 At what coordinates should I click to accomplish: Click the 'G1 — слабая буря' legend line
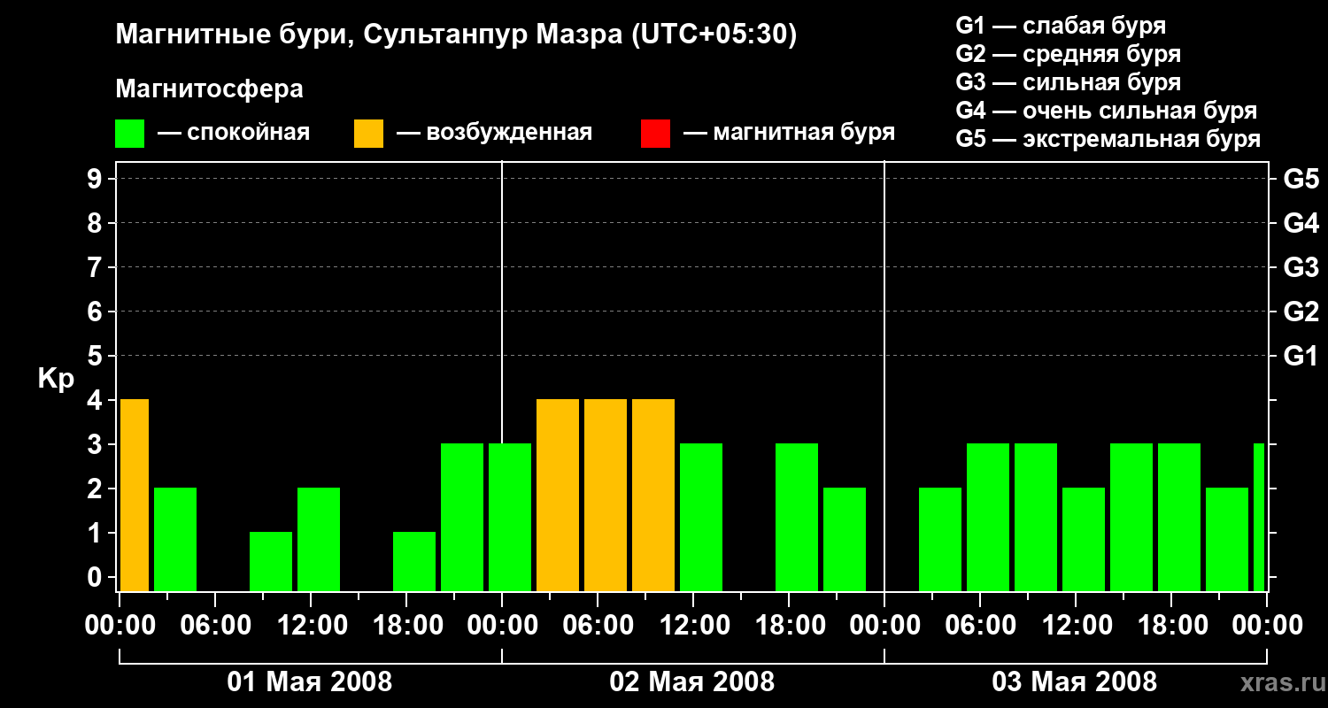point(1061,26)
